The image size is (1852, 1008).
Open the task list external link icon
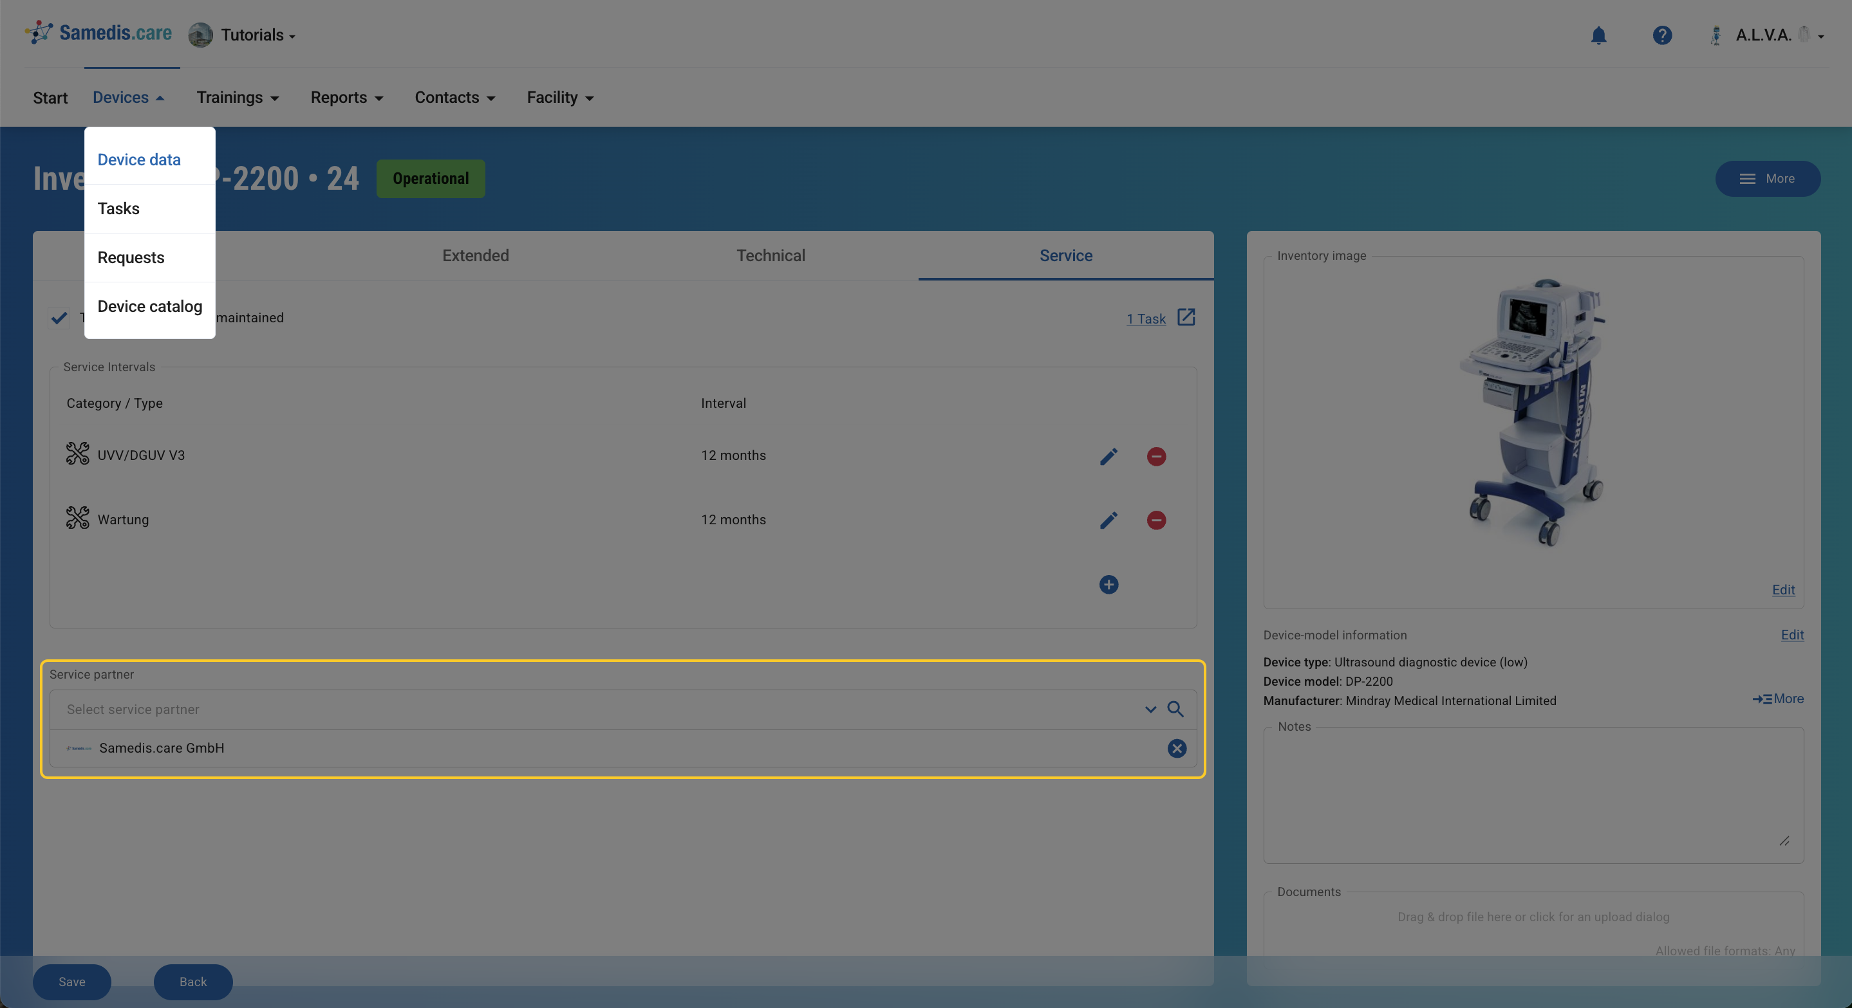pyautogui.click(x=1186, y=318)
